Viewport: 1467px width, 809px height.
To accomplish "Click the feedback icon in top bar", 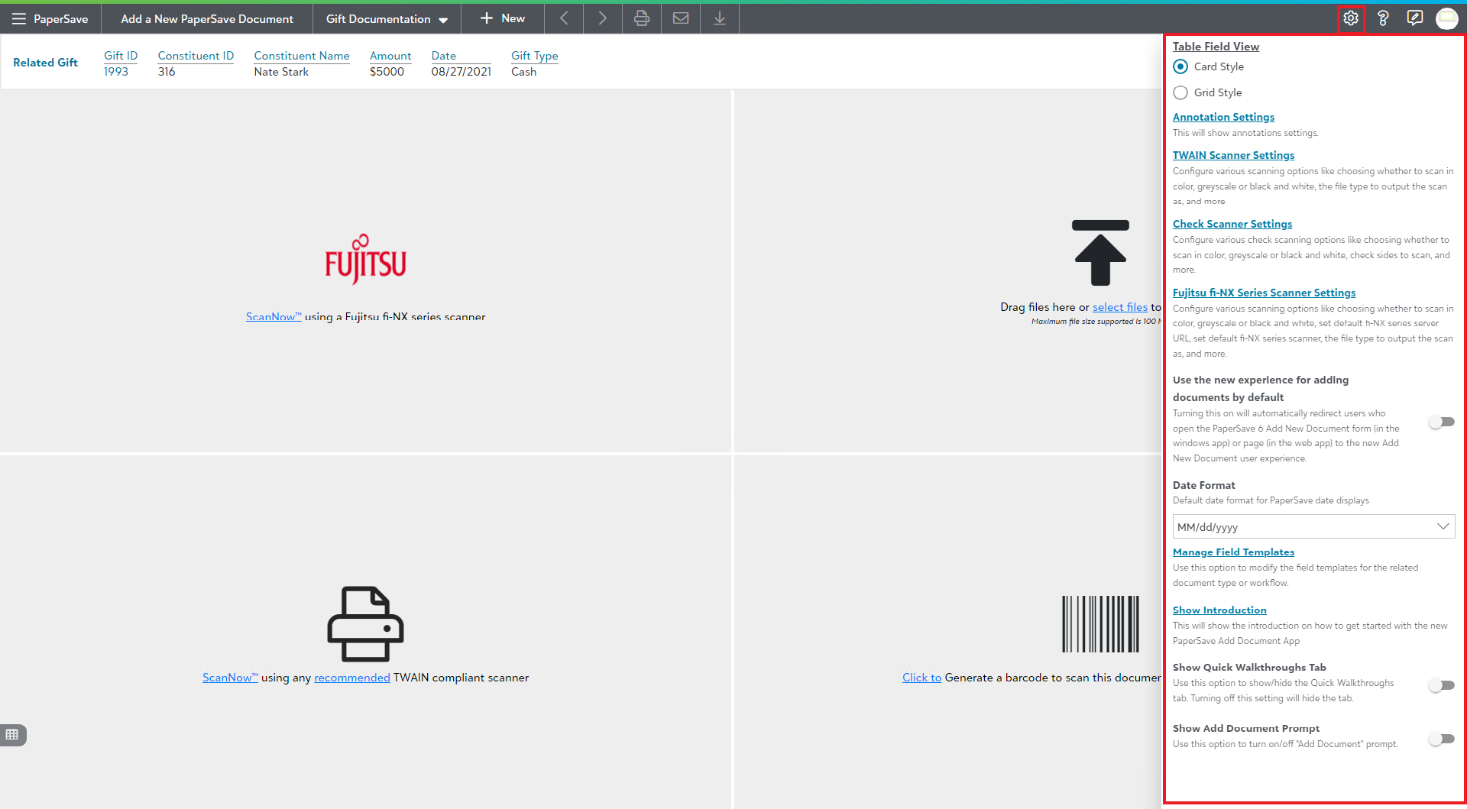I will click(1414, 18).
